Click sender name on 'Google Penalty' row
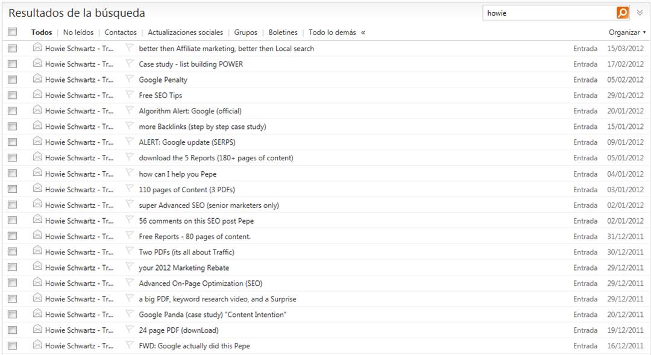The width and height of the screenshot is (651, 355). pos(80,80)
